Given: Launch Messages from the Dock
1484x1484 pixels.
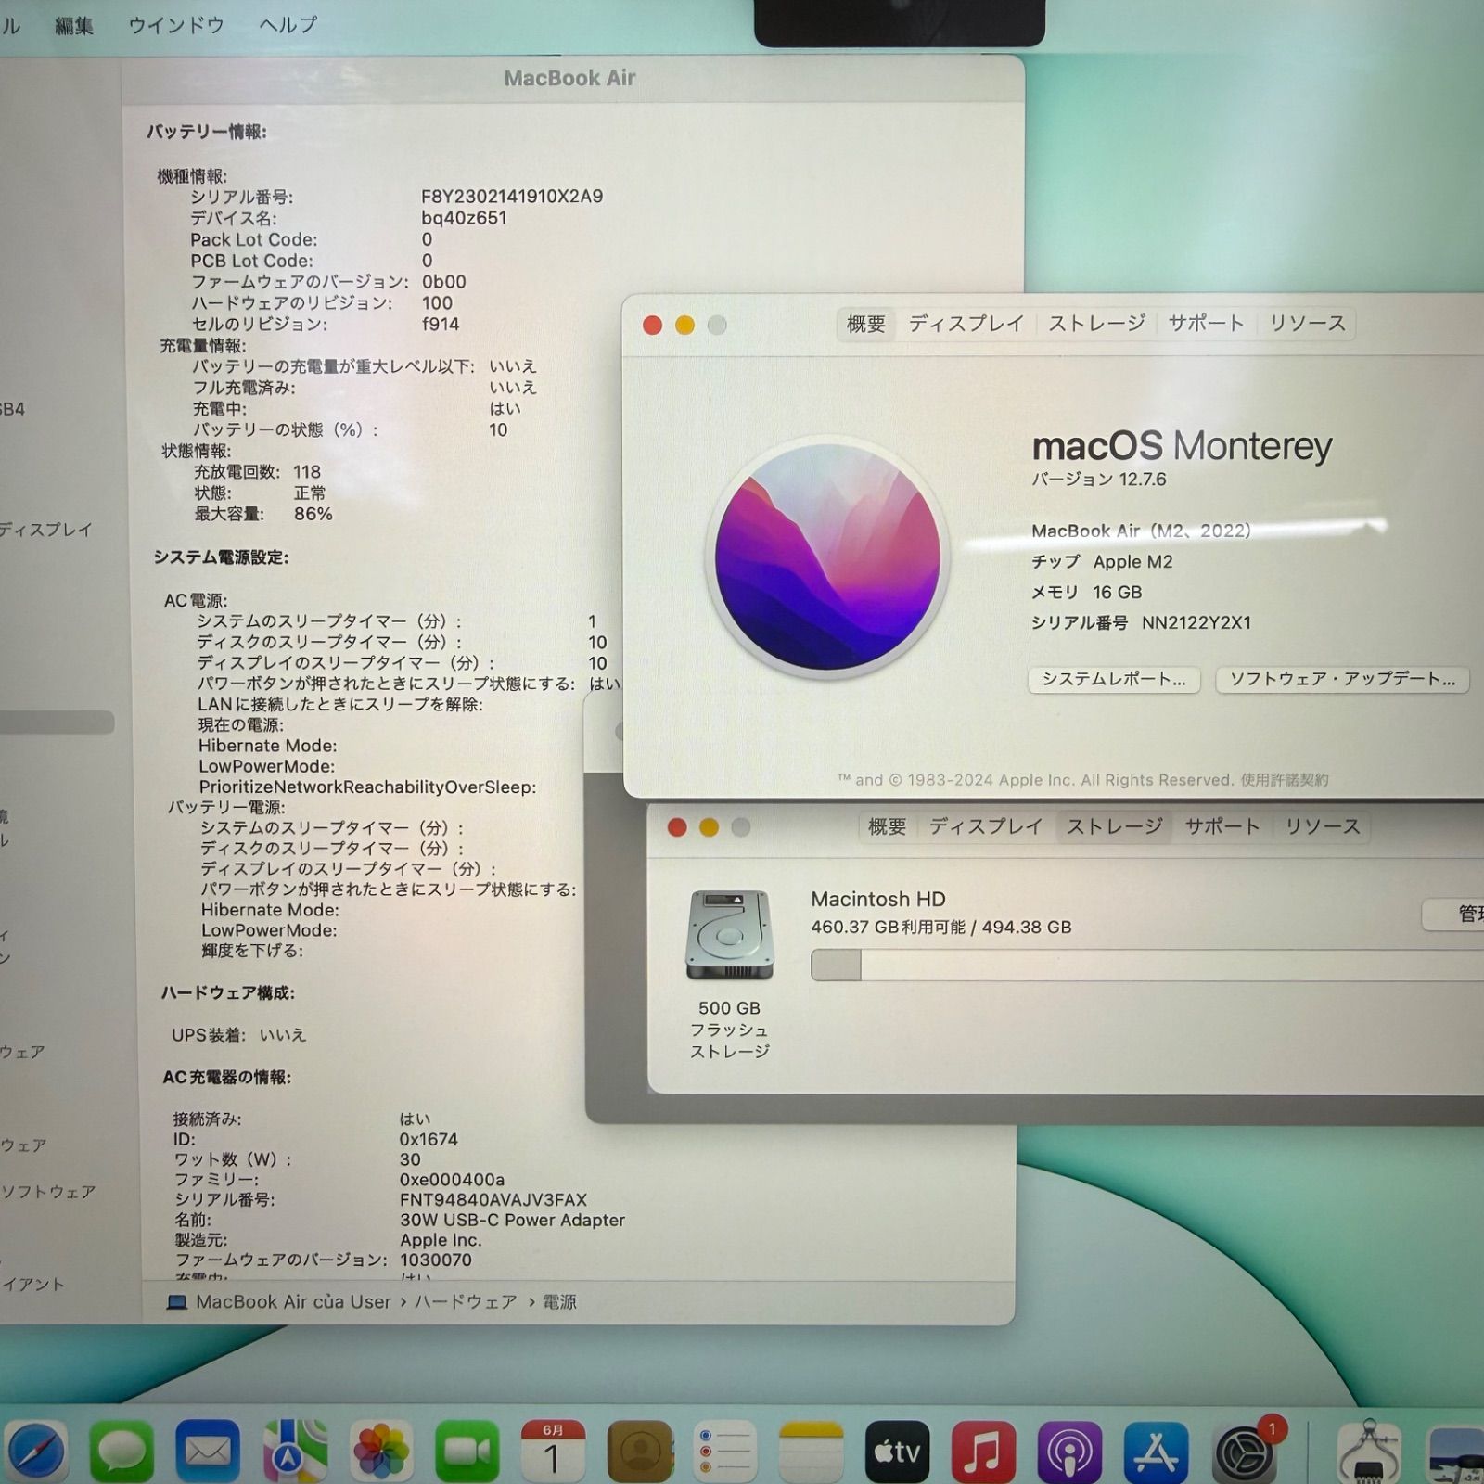Looking at the screenshot, I should pos(122,1451).
